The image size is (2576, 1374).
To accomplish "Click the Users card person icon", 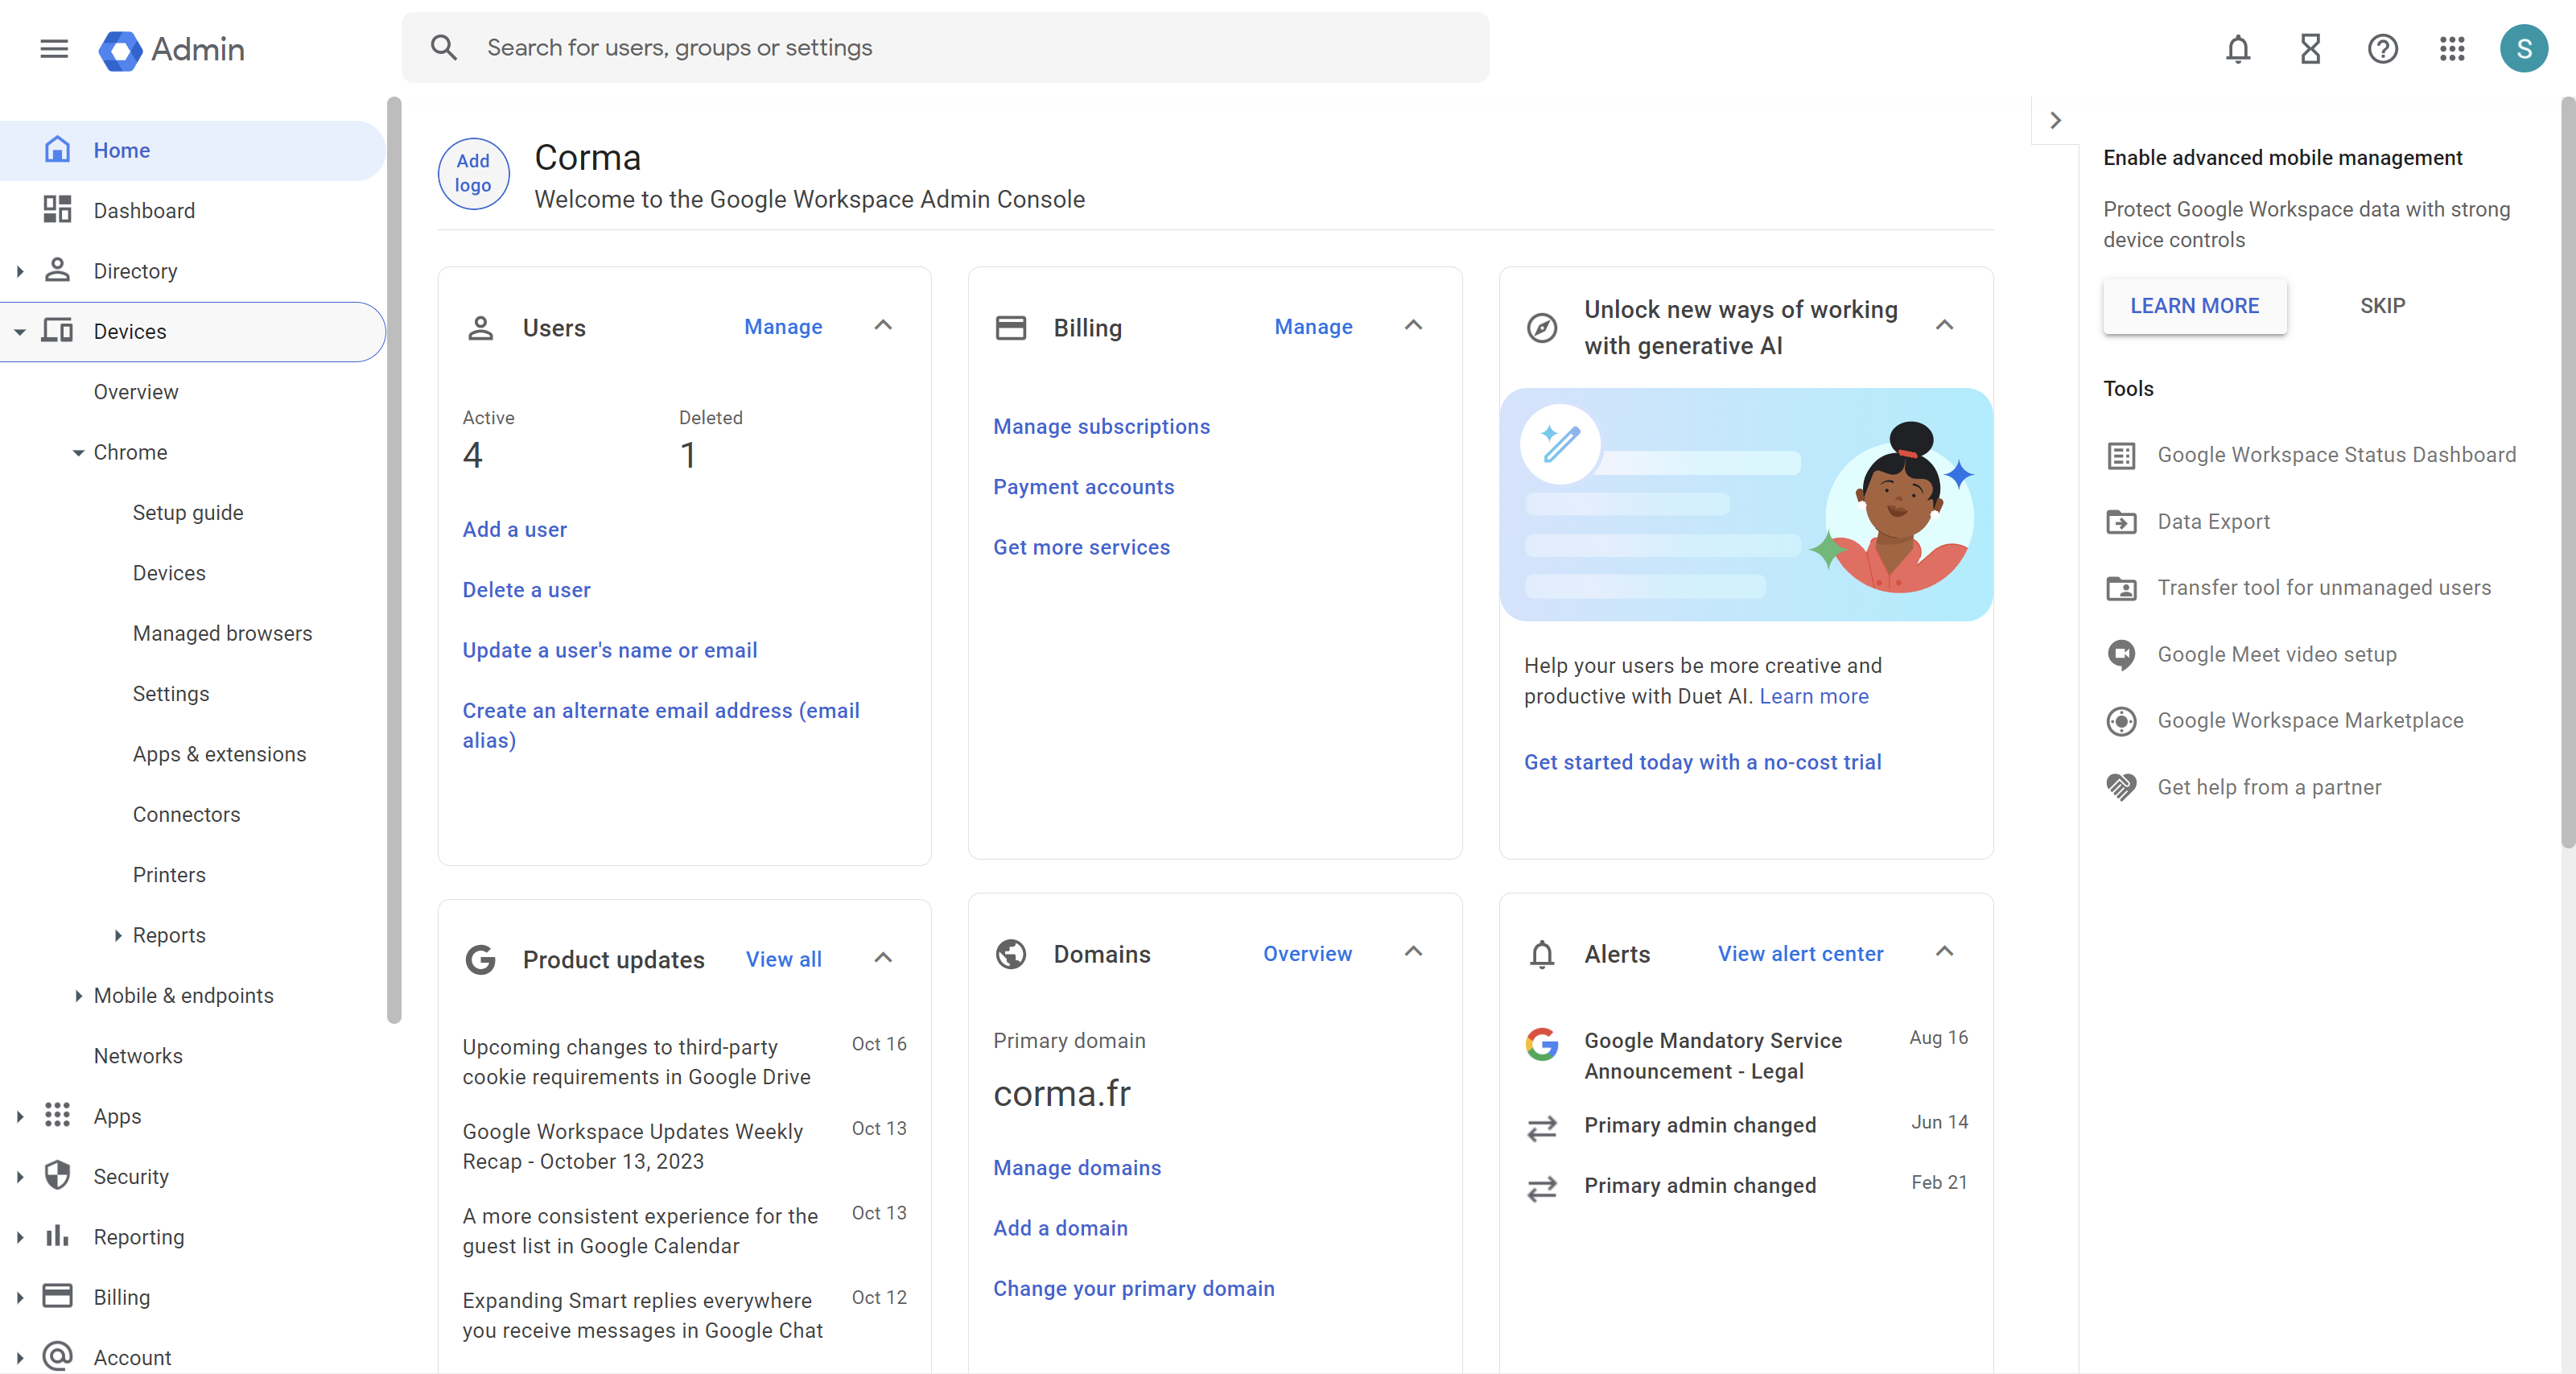I will (x=481, y=328).
